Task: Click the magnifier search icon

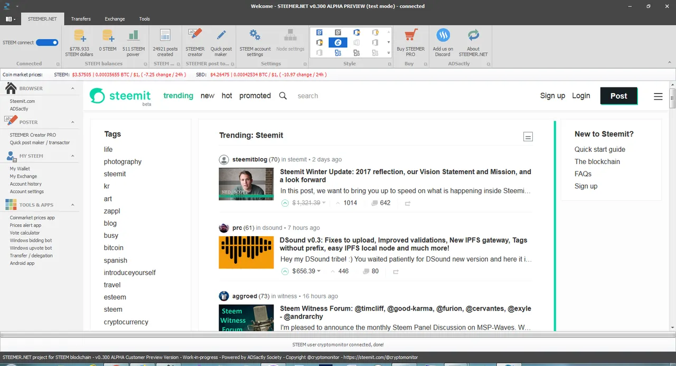Action: point(283,95)
